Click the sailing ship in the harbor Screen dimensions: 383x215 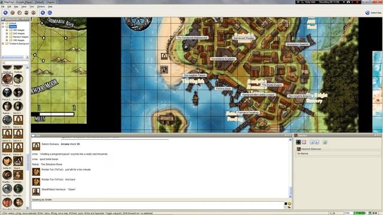195,98
